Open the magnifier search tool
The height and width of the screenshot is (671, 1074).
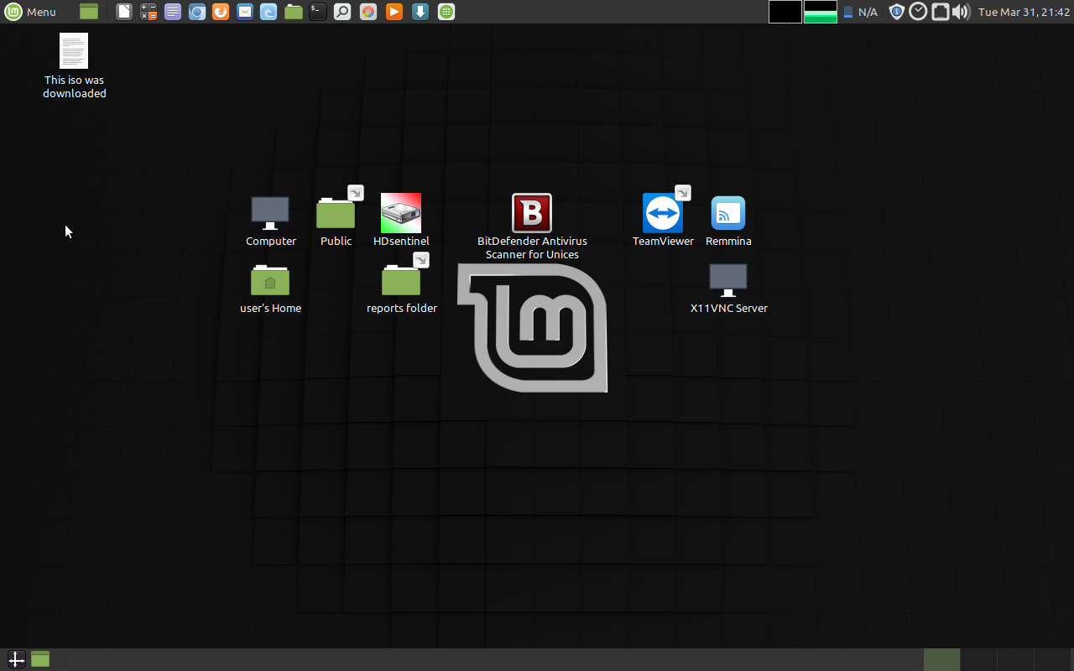point(342,12)
